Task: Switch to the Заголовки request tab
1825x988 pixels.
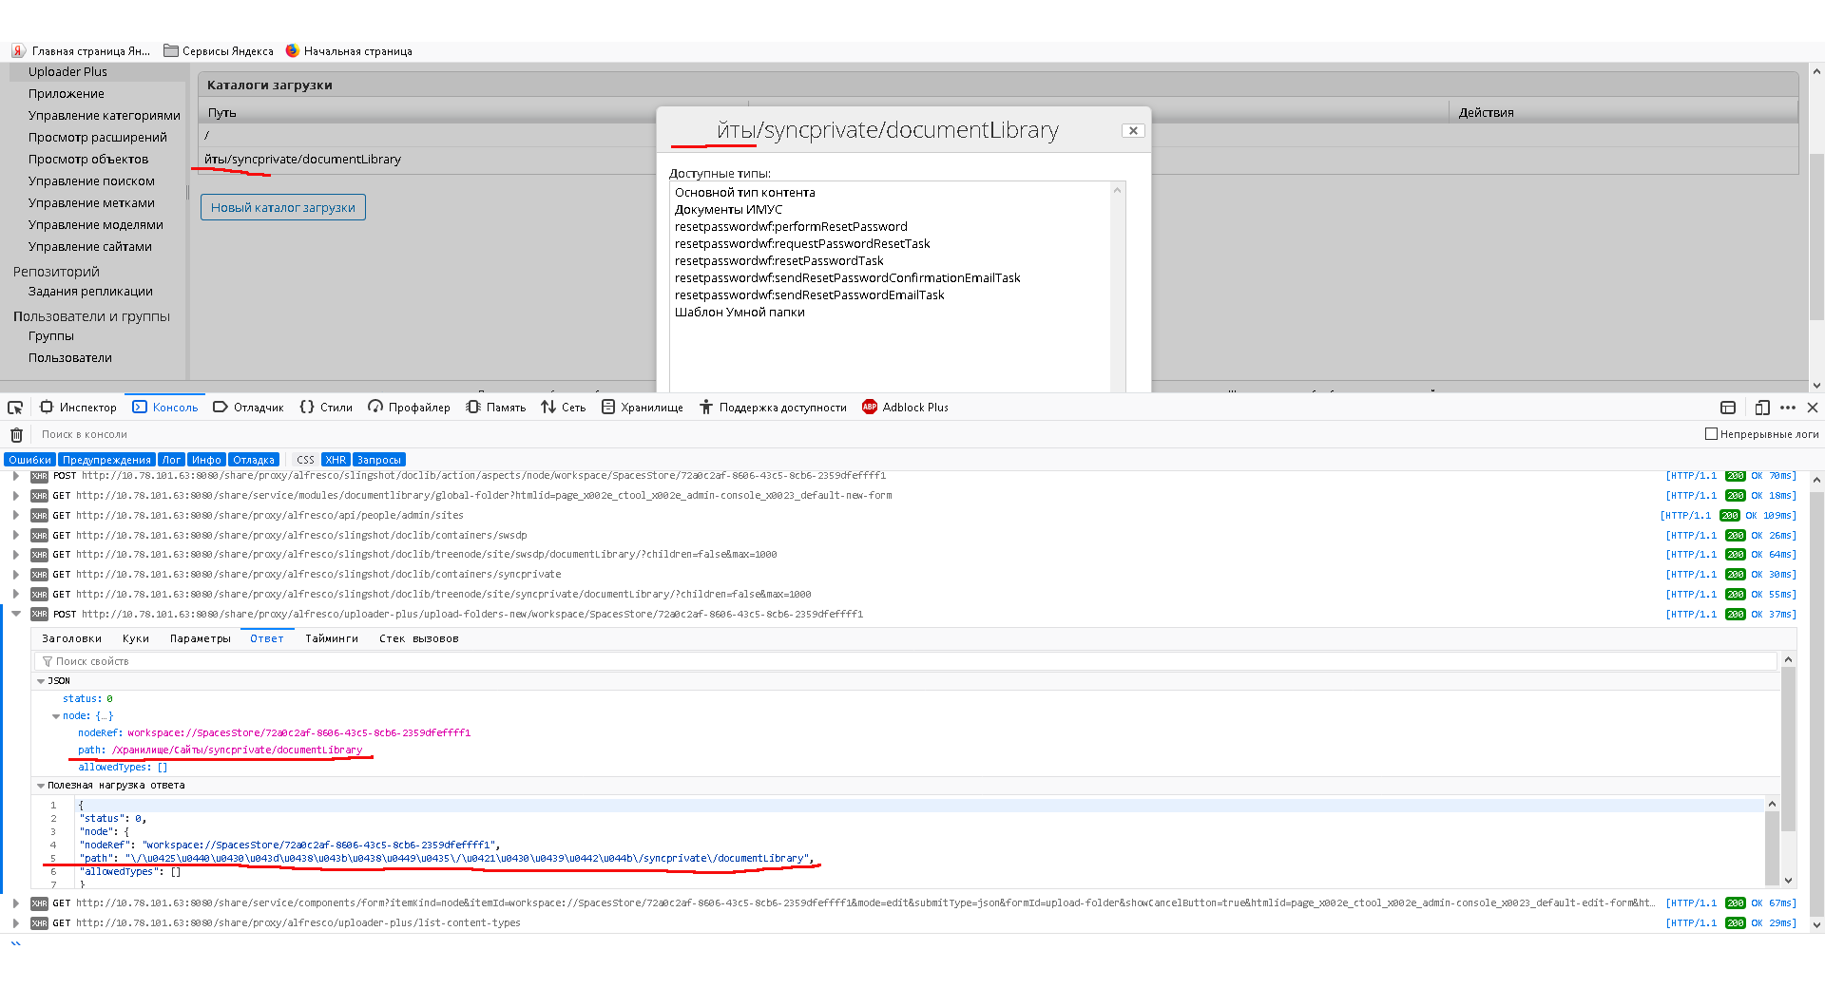Action: click(71, 639)
